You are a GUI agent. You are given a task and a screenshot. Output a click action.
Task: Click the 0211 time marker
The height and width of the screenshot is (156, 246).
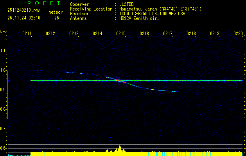27,34
